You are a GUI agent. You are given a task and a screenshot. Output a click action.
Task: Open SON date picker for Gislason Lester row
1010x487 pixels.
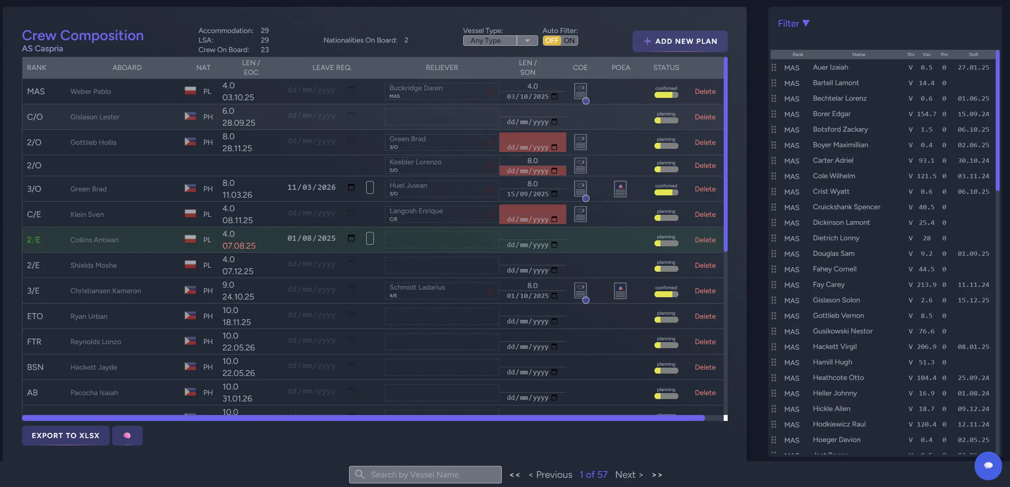tap(554, 122)
